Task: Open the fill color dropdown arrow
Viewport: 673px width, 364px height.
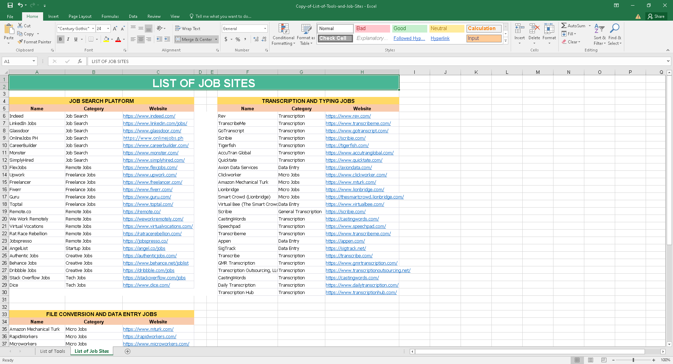Action: tap(112, 40)
